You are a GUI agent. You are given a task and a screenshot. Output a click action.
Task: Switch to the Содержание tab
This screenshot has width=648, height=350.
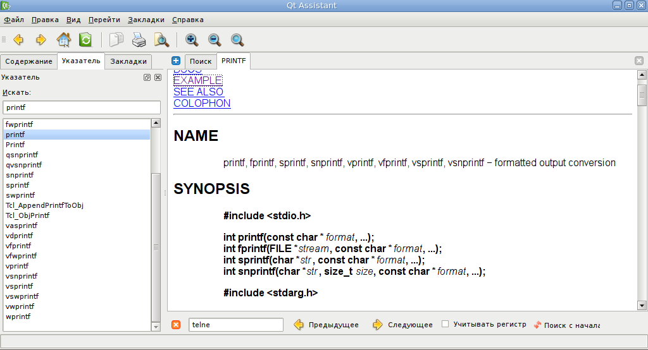click(x=28, y=61)
